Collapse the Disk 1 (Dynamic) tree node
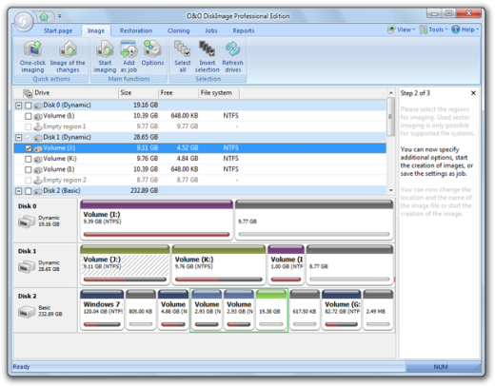 (x=19, y=137)
